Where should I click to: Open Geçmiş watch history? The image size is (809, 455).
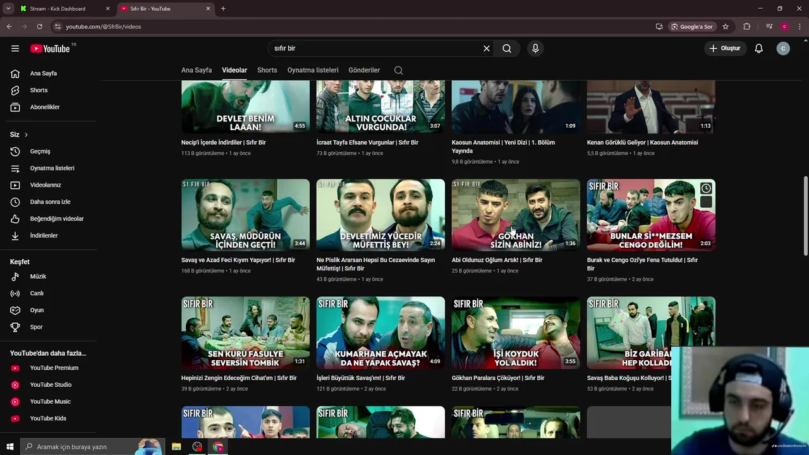(x=51, y=152)
